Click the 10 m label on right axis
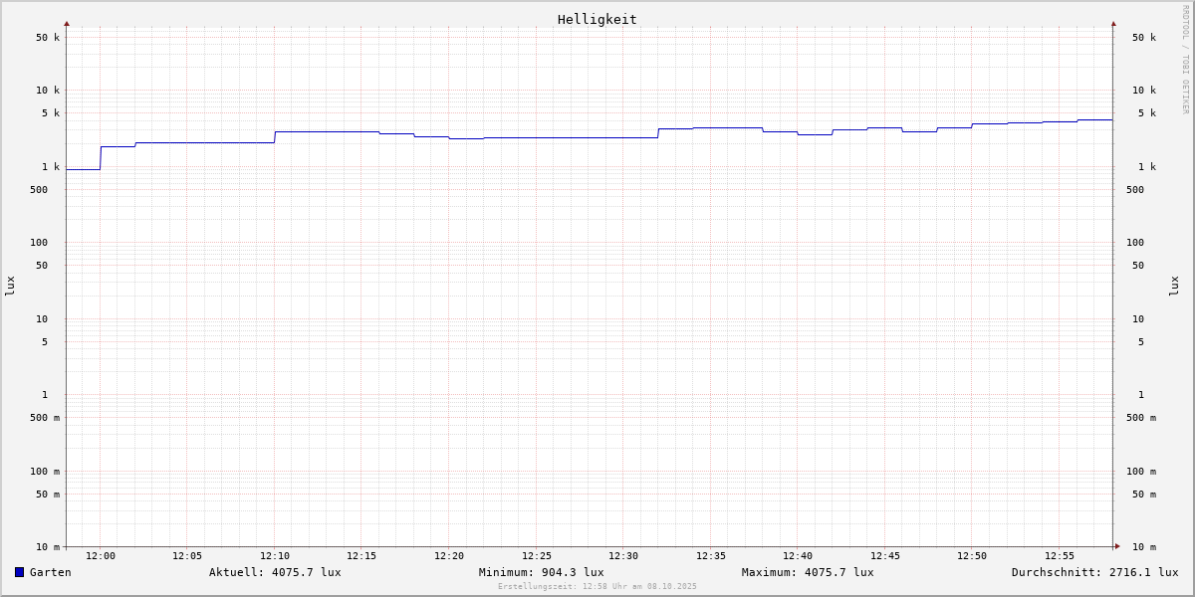This screenshot has width=1195, height=597. coord(1144,547)
